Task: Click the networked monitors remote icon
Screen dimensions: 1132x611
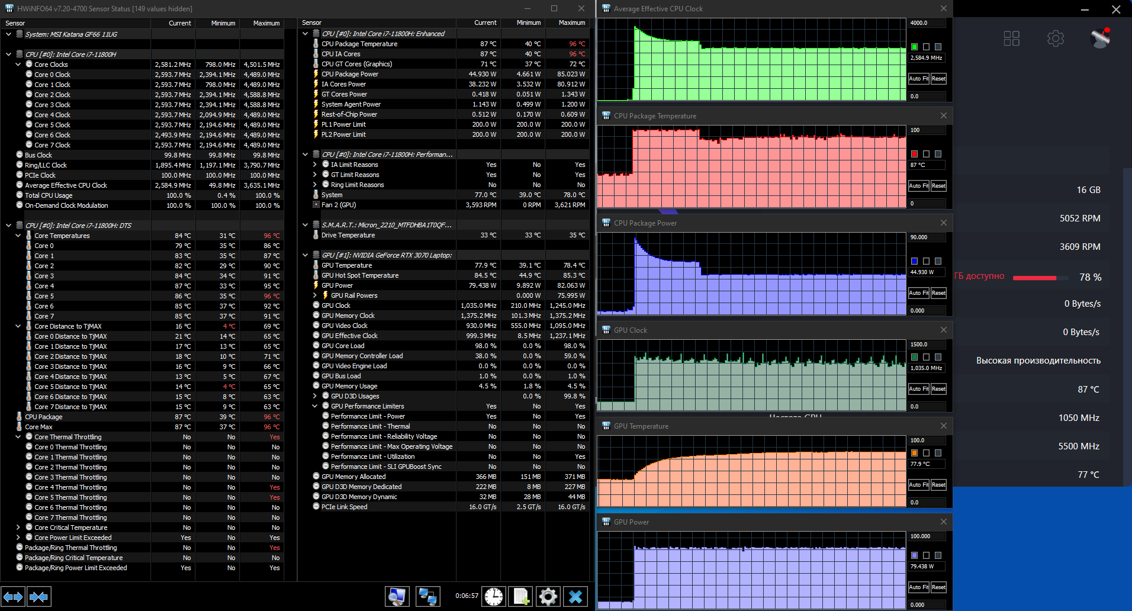Action: point(427,597)
